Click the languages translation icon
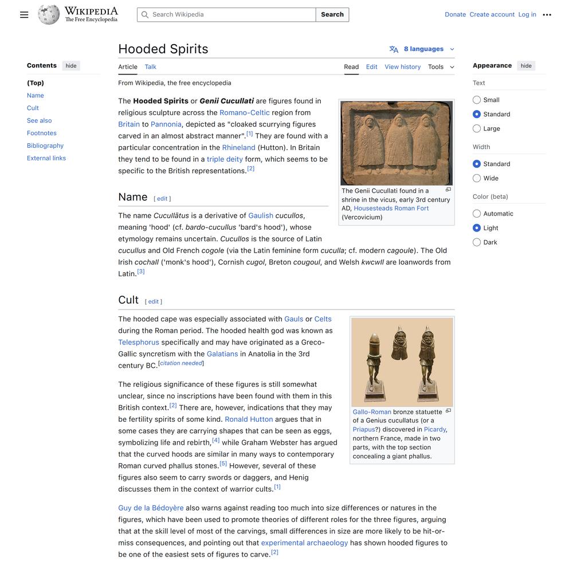 [x=394, y=49]
